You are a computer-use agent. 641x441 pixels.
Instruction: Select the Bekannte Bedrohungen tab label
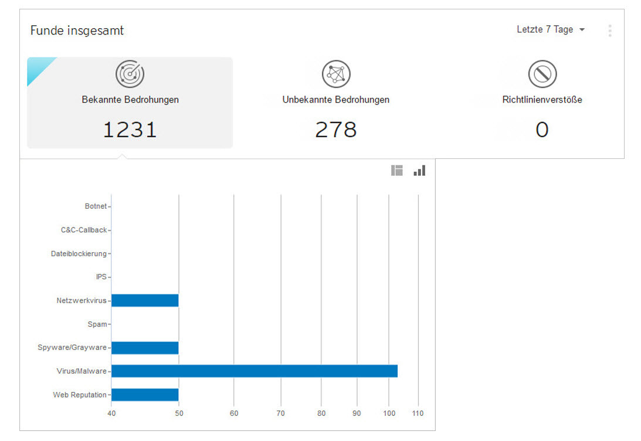point(130,100)
